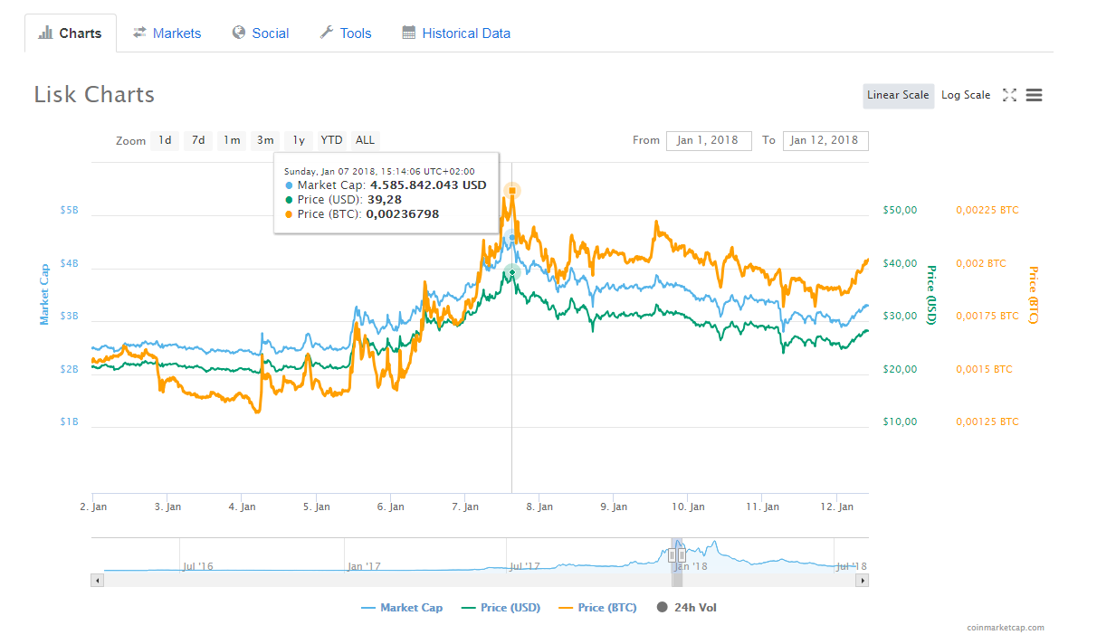This screenshot has width=1097, height=644.
Task: Click the 0,0015 BTC axis label
Action: coord(984,369)
